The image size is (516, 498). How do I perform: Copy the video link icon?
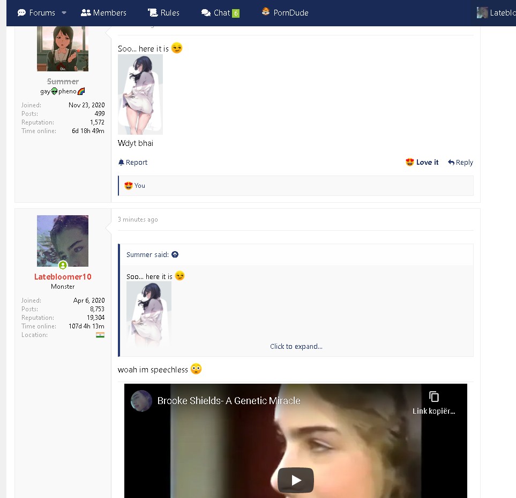(434, 397)
